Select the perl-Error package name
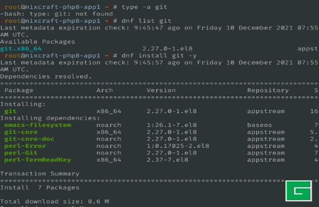Image resolution: width=319 pixels, height=207 pixels. point(25,146)
